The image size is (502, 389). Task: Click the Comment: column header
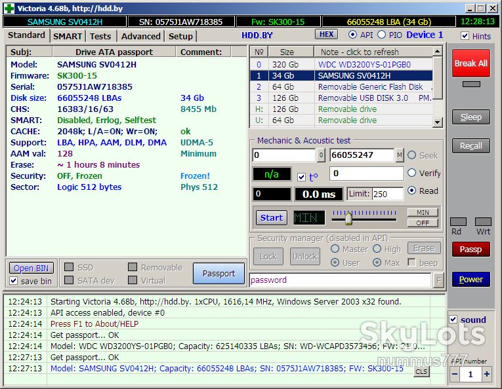[x=203, y=52]
